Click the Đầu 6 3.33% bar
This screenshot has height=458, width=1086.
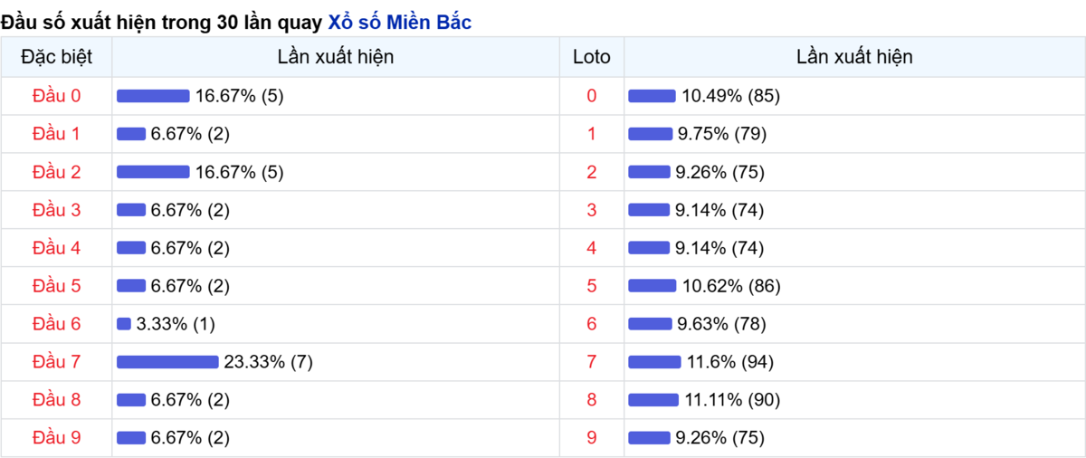tap(124, 324)
